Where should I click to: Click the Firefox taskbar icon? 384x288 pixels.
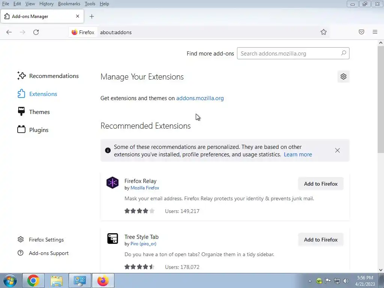(x=103, y=280)
